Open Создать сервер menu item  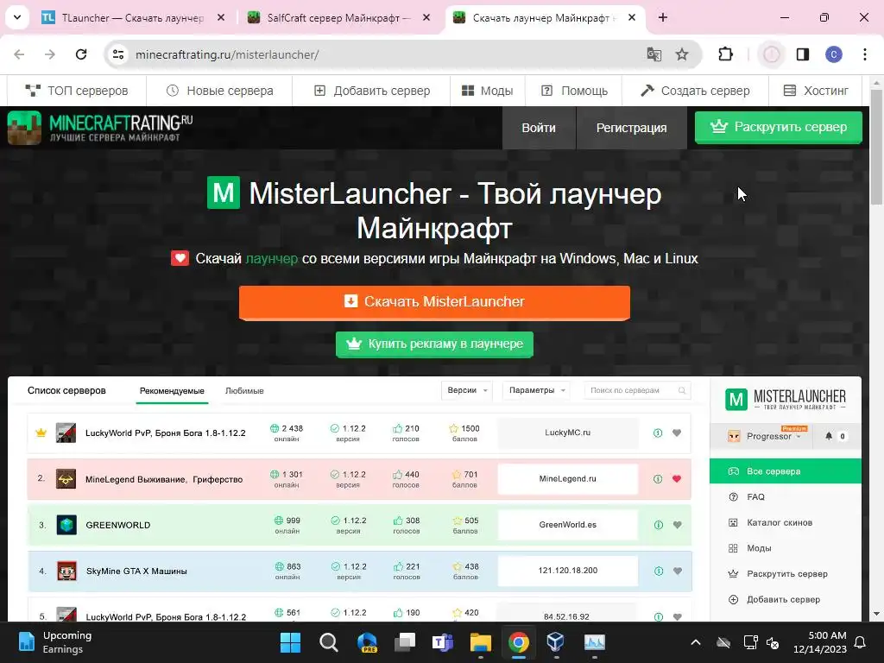click(695, 91)
